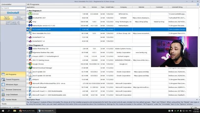
Task: Click the Krisp program icon
Action: pos(30,22)
